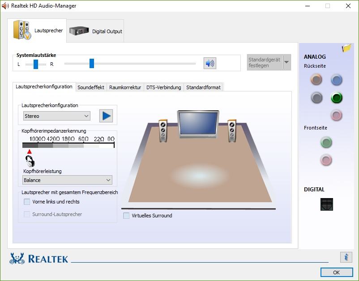This screenshot has height=281, width=359.
Task: Click the left speaker in room view
Action: (x=163, y=130)
